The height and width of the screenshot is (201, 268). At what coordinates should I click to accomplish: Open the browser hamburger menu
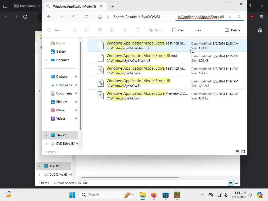261,16
